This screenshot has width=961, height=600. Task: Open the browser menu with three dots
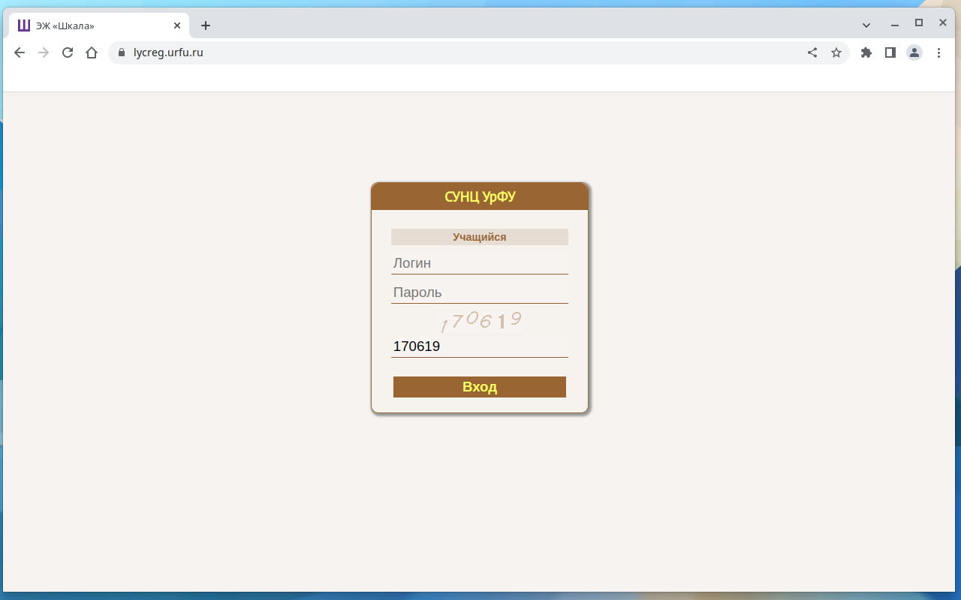click(938, 52)
